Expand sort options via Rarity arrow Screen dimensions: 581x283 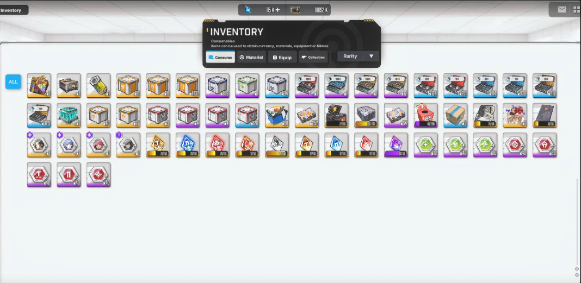coord(371,56)
